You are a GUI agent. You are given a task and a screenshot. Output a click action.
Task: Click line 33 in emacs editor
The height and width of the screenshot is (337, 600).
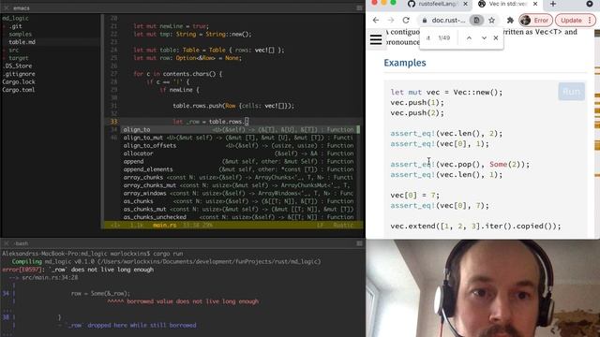[x=233, y=122]
